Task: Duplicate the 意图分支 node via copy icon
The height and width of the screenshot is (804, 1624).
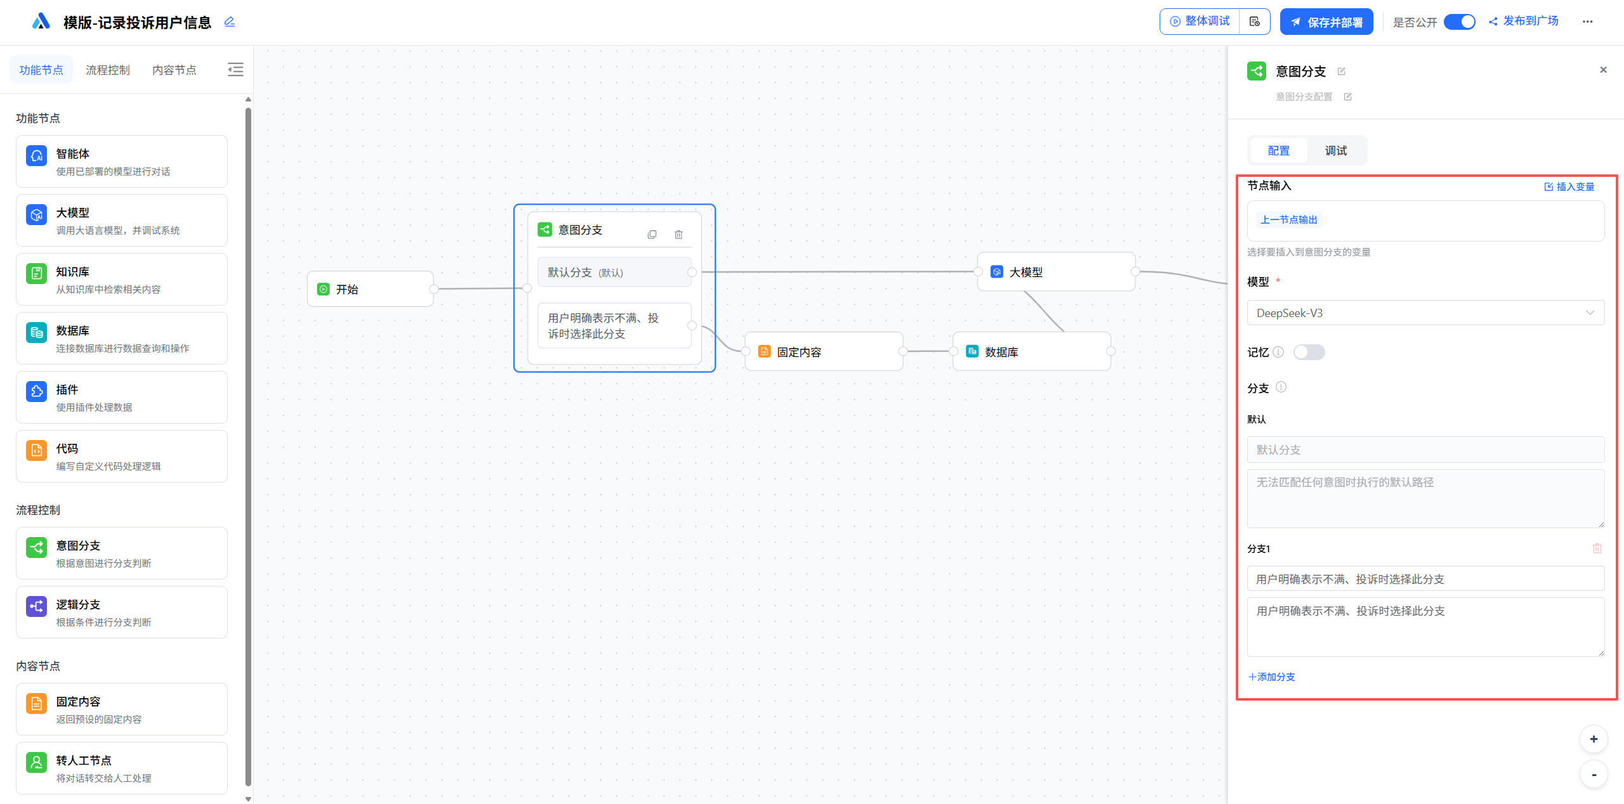Action: point(652,235)
